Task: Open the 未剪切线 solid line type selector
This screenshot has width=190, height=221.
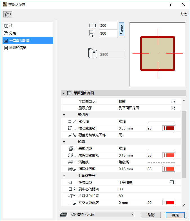Action: 161,149
